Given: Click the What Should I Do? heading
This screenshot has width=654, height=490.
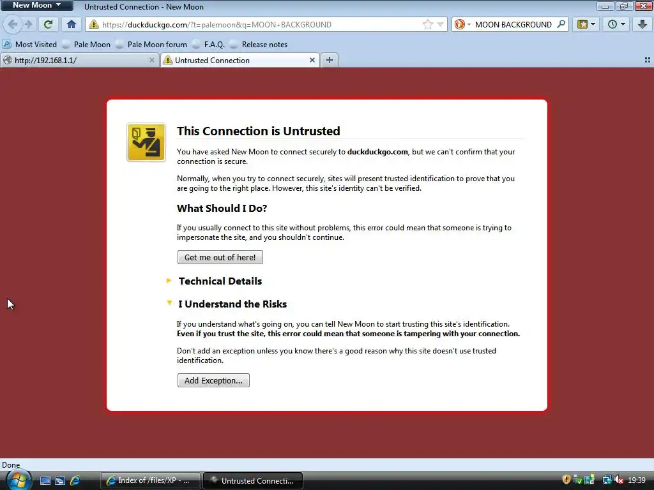Looking at the screenshot, I should pyautogui.click(x=222, y=209).
